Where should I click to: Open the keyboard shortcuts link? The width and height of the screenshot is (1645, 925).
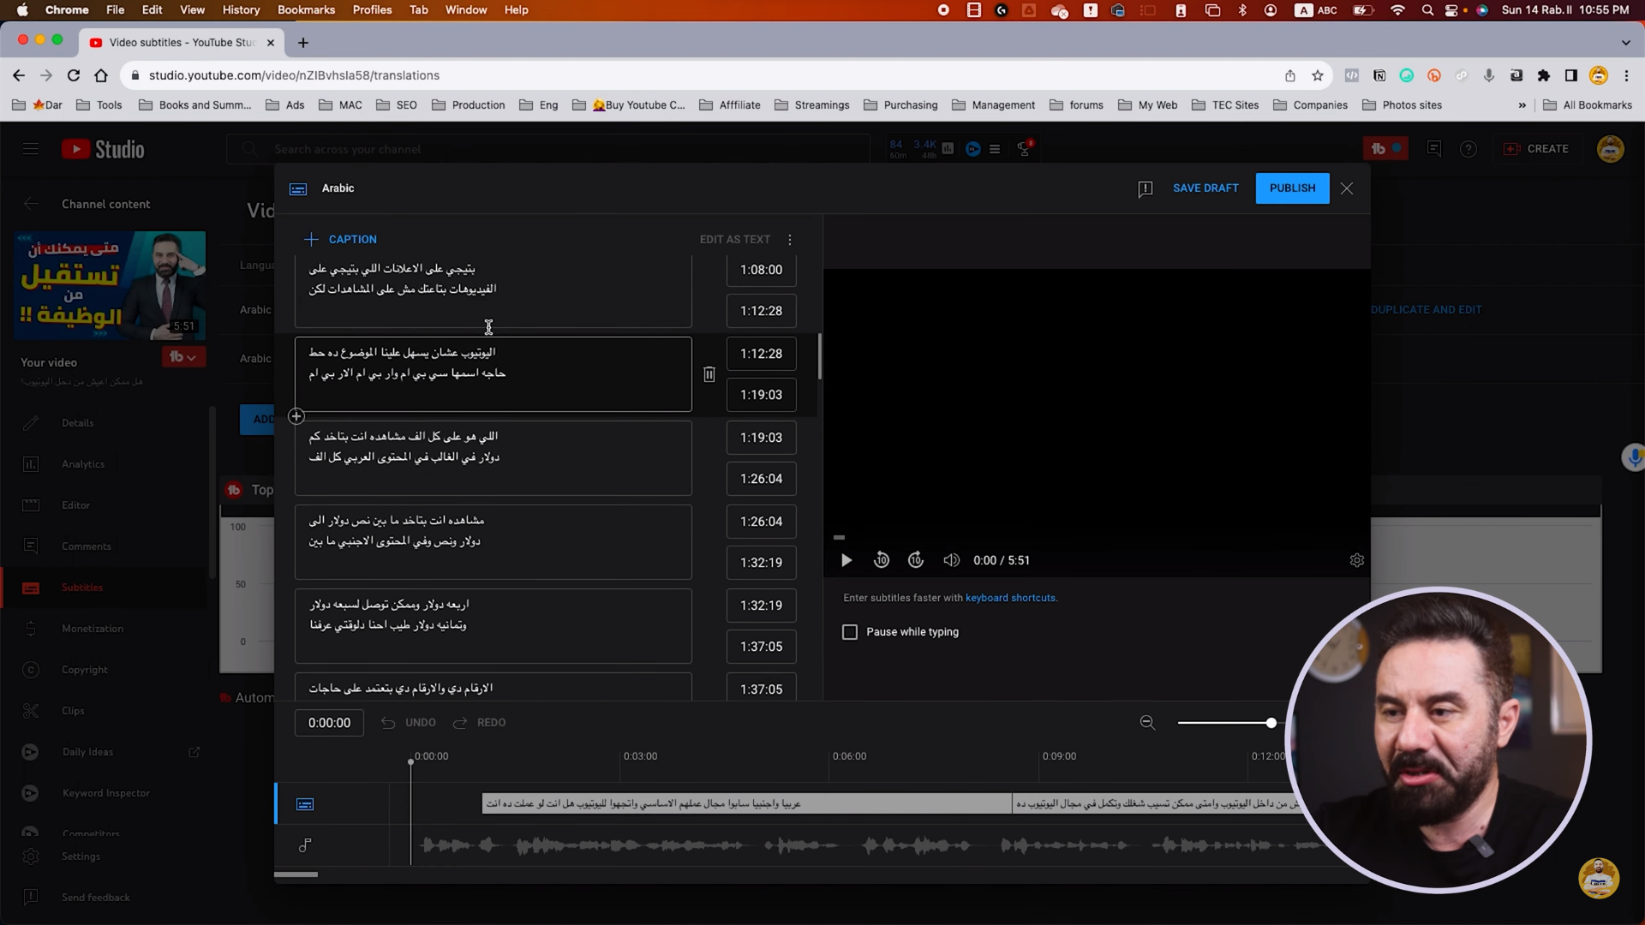point(1010,598)
